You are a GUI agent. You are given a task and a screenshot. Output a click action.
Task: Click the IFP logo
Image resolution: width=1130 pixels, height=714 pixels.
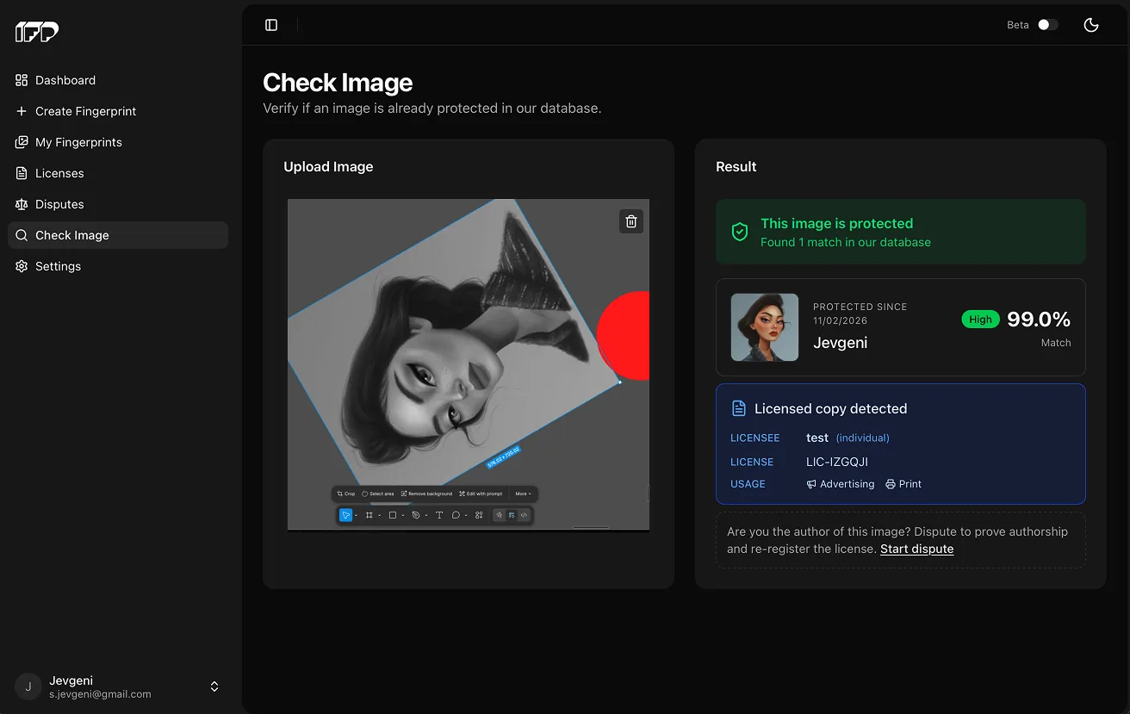click(x=37, y=32)
